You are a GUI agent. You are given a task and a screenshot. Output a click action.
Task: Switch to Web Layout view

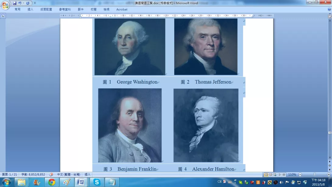(x=275, y=174)
